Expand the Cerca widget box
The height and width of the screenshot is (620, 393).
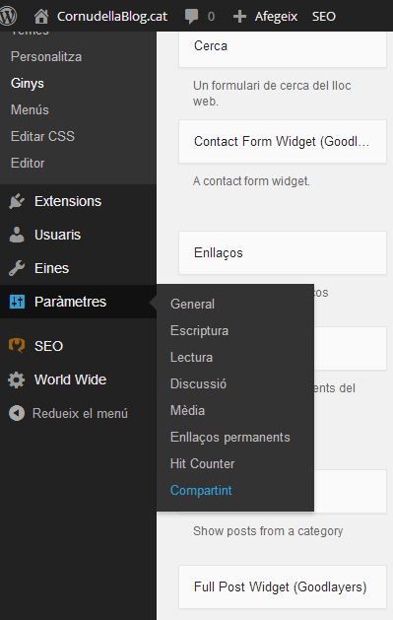[x=283, y=48]
